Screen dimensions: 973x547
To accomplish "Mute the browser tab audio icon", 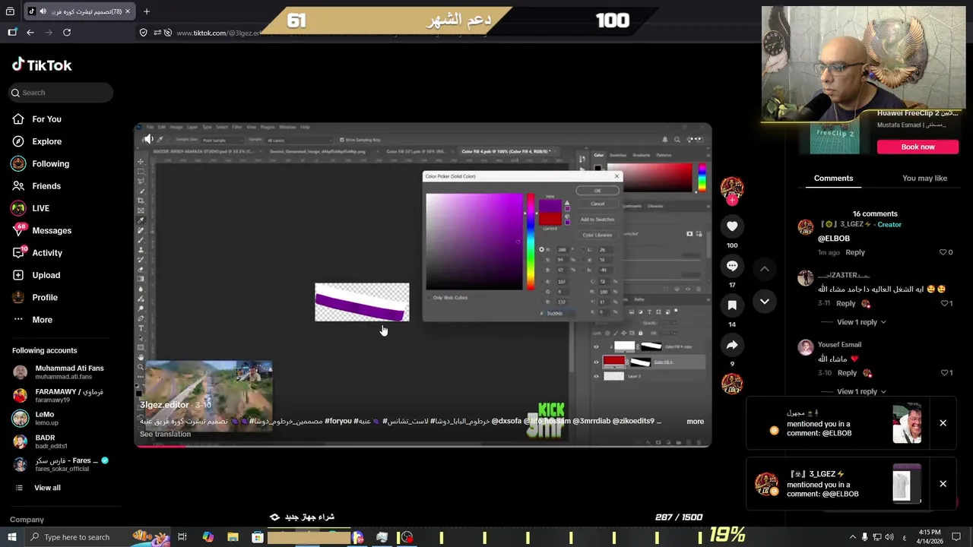I will point(42,11).
